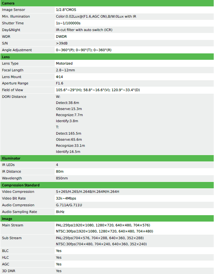Click the Compression Standard section header
Image resolution: width=214 pixels, height=274 pixels.
coord(107,185)
